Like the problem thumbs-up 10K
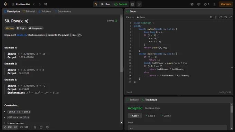This screenshot has width=235, height=132. [x=8, y=127]
